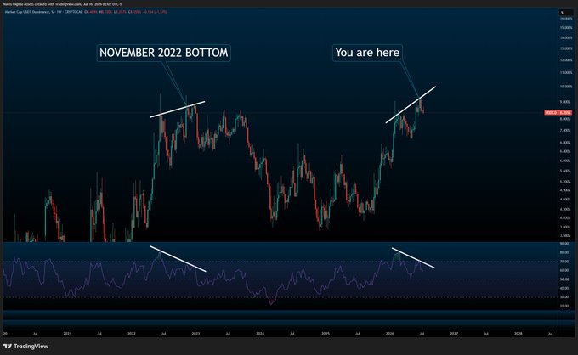Viewport: 578px width, 355px height.
Task: Select the white trendline under the You are here callout
Action: [411, 104]
